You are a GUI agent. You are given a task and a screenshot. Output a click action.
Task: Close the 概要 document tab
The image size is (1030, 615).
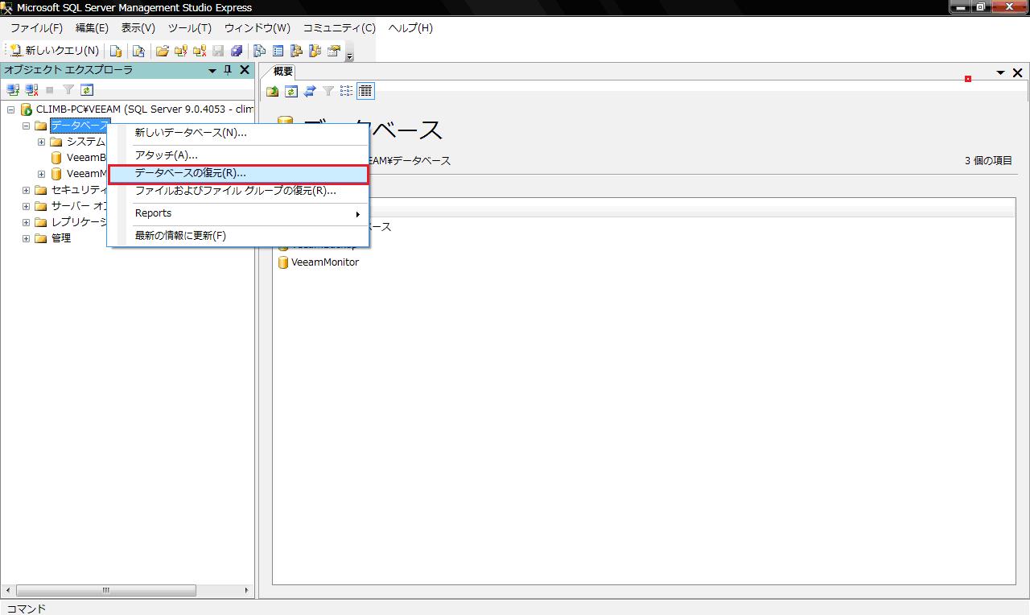(1017, 72)
